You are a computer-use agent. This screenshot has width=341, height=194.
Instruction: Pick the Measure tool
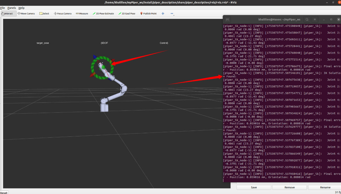tap(82, 13)
